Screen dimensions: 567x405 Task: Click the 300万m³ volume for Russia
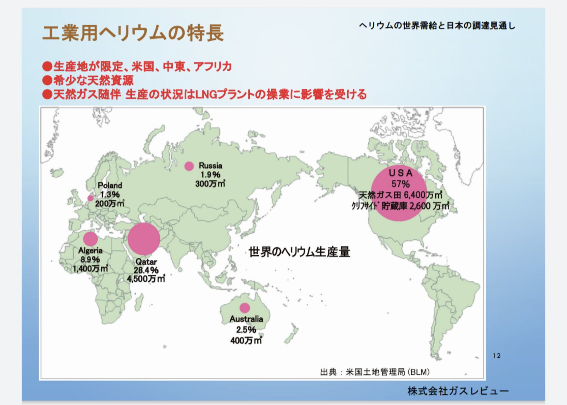coord(210,184)
